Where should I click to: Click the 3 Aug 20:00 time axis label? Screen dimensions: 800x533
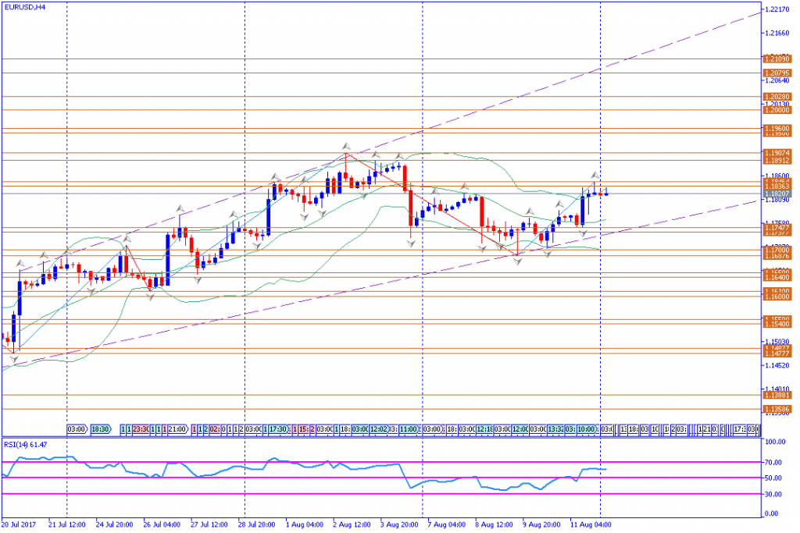tap(398, 525)
